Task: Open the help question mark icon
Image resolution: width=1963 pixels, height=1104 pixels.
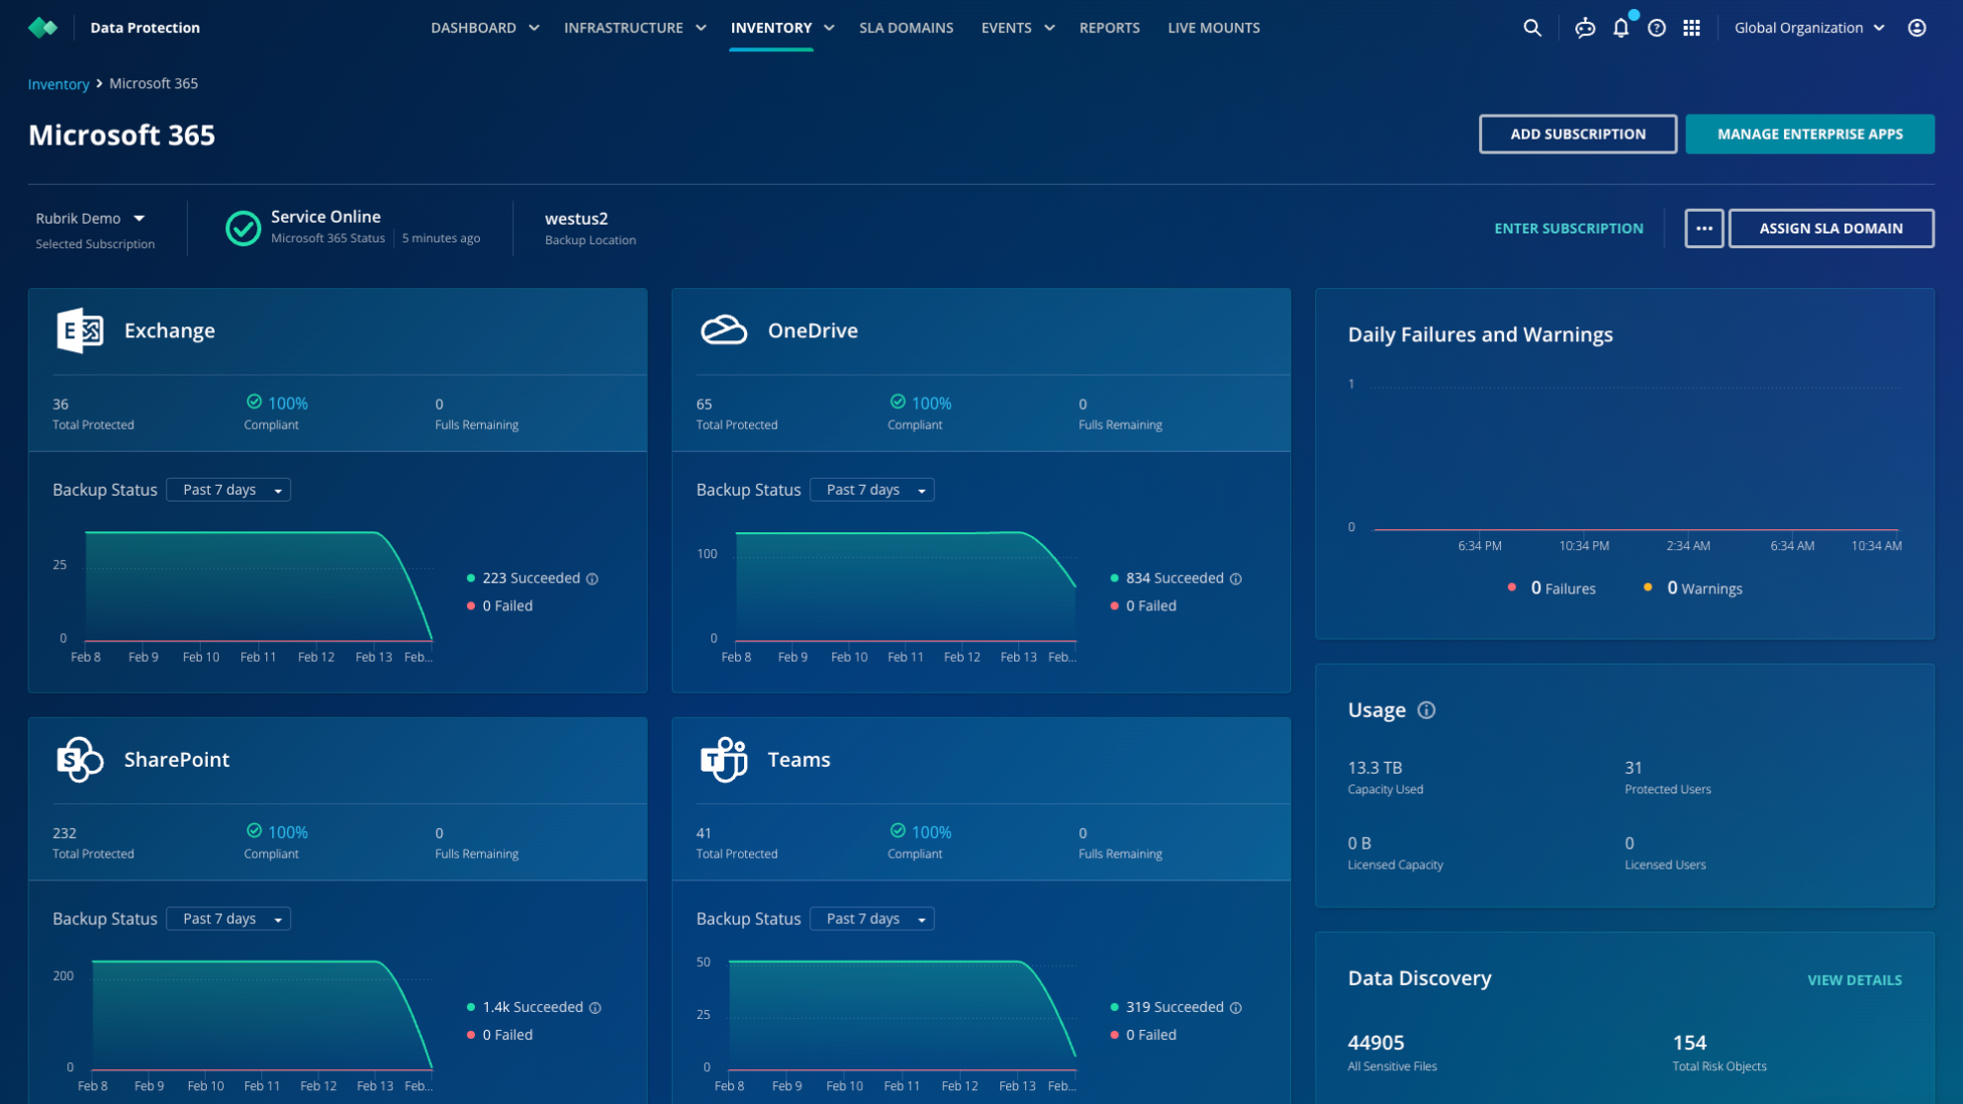Action: [1656, 28]
